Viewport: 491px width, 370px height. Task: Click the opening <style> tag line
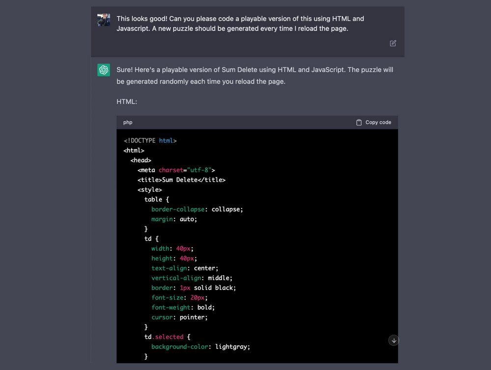click(149, 190)
